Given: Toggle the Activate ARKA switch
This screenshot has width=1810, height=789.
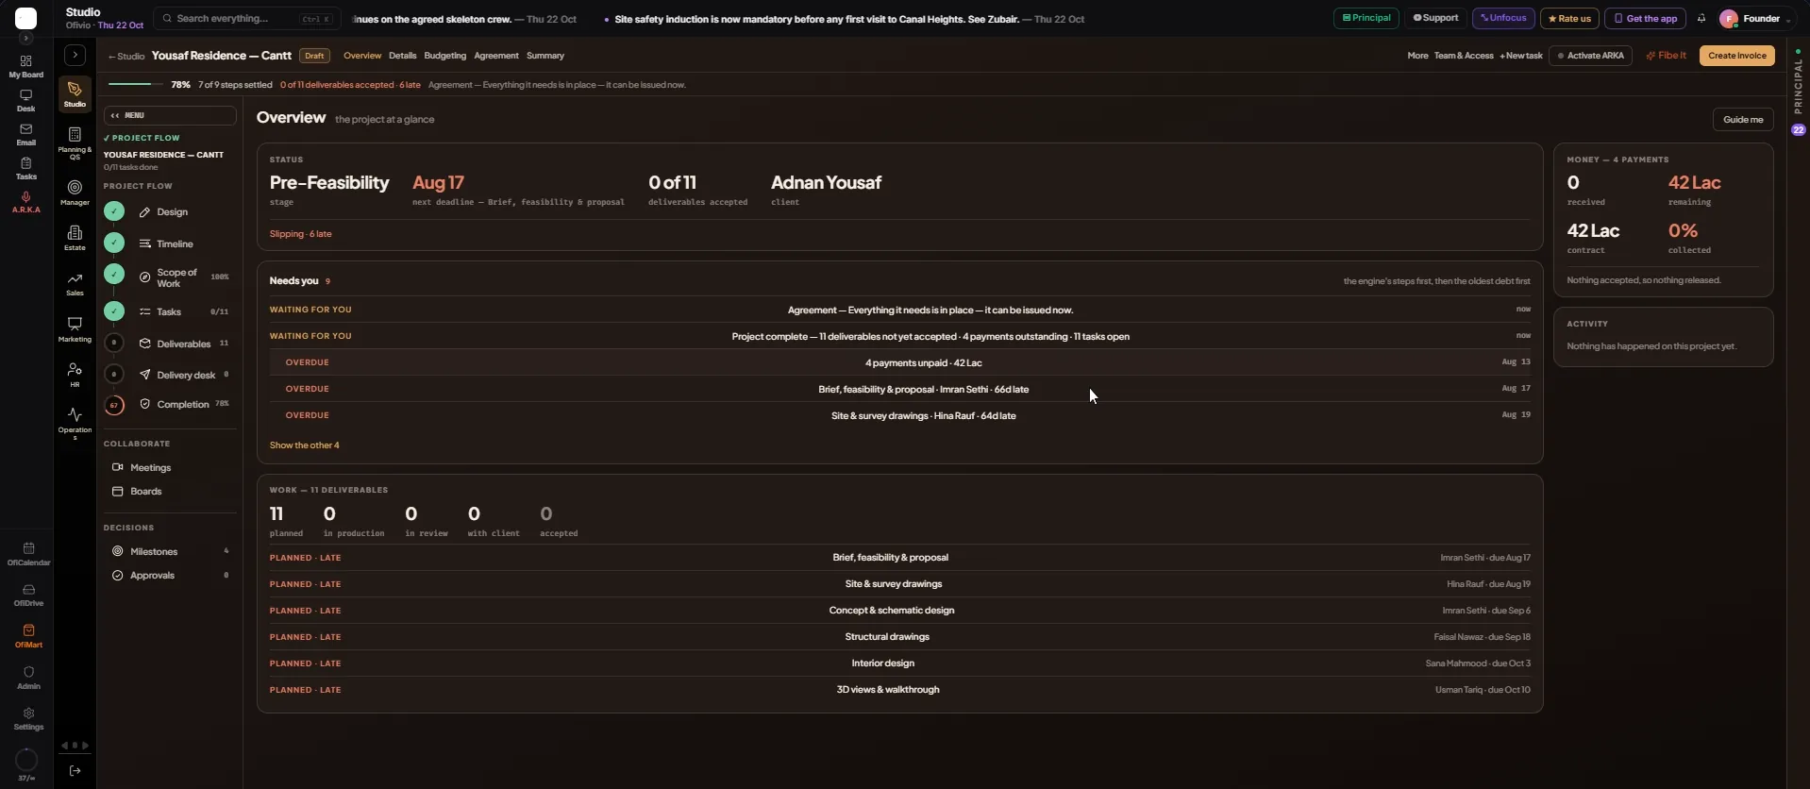Looking at the screenshot, I should tap(1590, 56).
